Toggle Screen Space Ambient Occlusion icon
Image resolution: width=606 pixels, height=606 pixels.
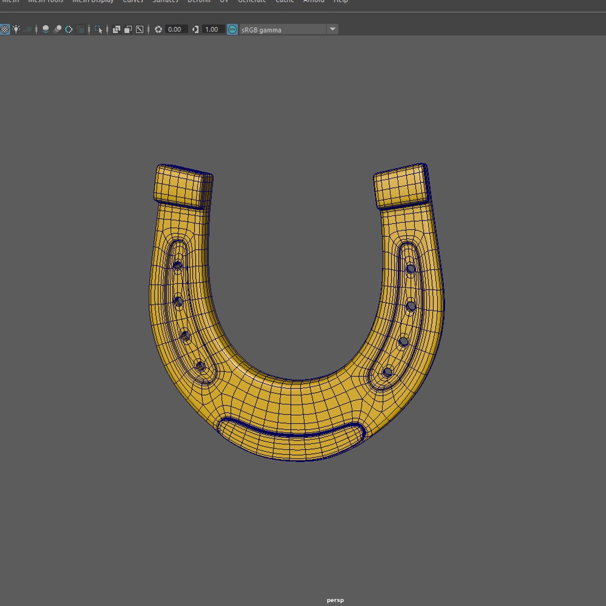click(45, 29)
